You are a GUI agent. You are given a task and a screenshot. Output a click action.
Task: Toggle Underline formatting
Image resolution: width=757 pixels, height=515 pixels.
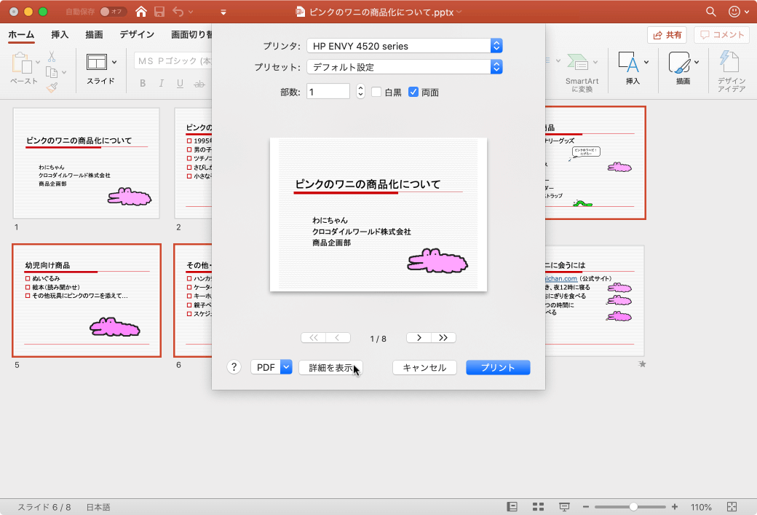pos(180,84)
